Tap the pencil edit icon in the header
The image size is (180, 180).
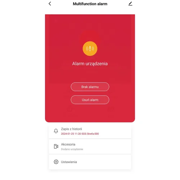tap(130, 4)
